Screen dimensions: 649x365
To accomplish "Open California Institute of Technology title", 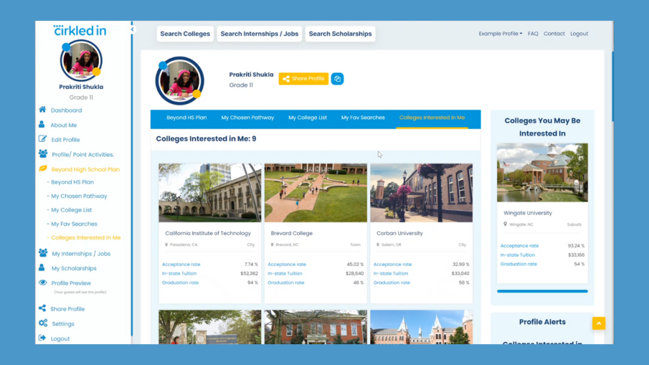I will tap(208, 233).
